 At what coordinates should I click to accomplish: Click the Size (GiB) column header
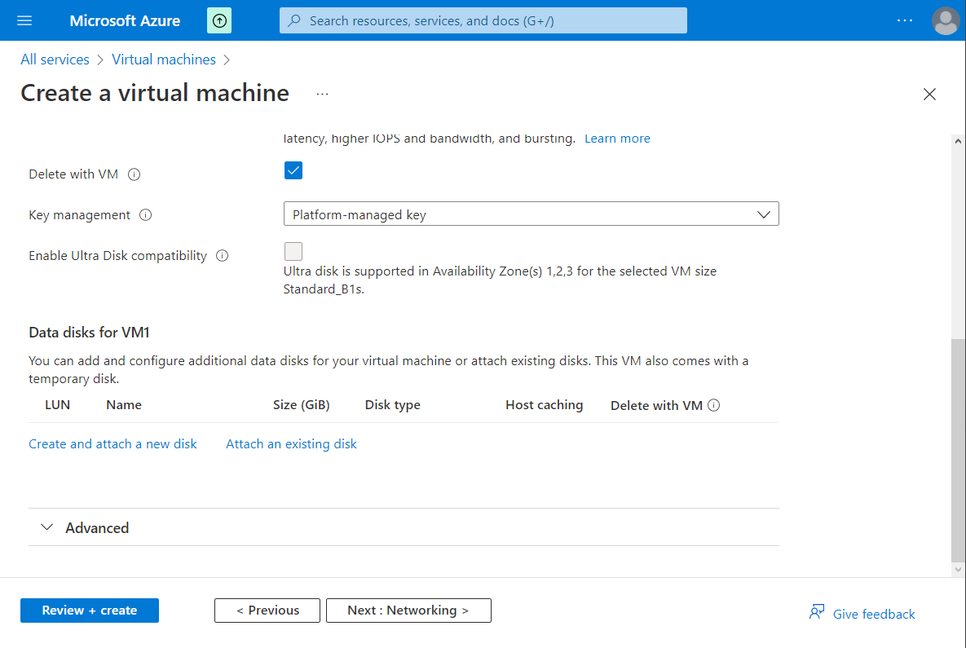pos(302,405)
